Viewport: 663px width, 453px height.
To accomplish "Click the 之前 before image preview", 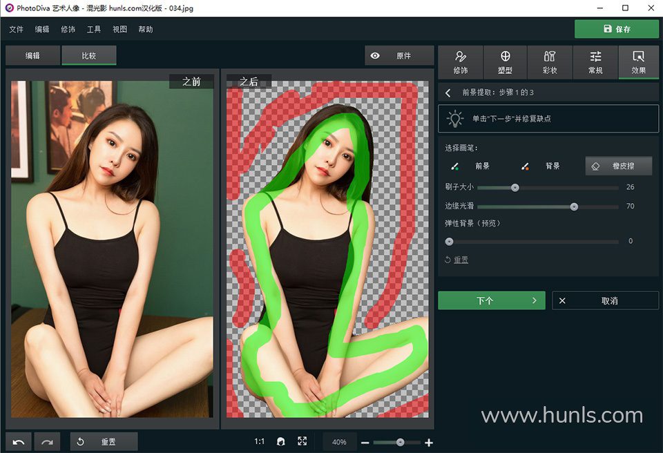I will coord(112,249).
